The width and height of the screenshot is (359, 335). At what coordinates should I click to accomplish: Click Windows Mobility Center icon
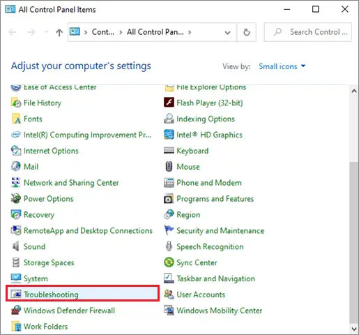[x=169, y=311]
